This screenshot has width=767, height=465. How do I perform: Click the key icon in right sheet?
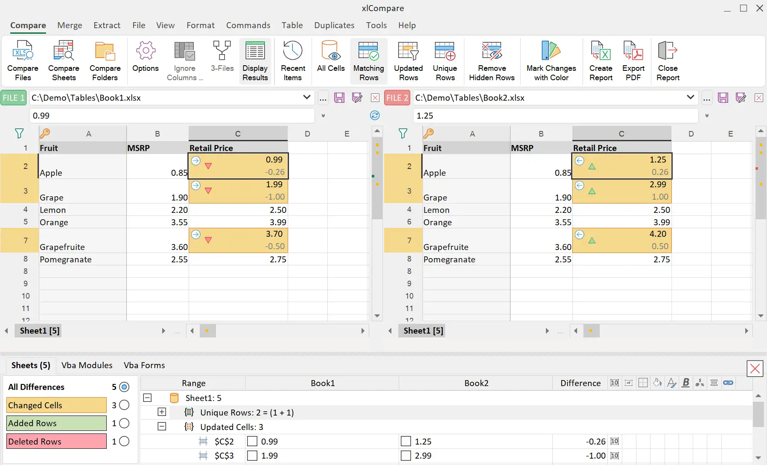[x=429, y=134]
